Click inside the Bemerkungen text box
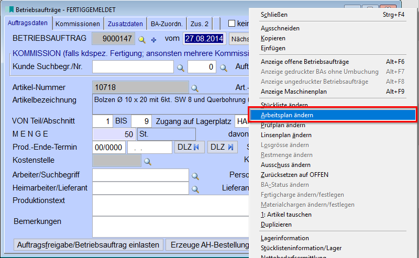Screen dimensions: 419x258 (x=171, y=227)
